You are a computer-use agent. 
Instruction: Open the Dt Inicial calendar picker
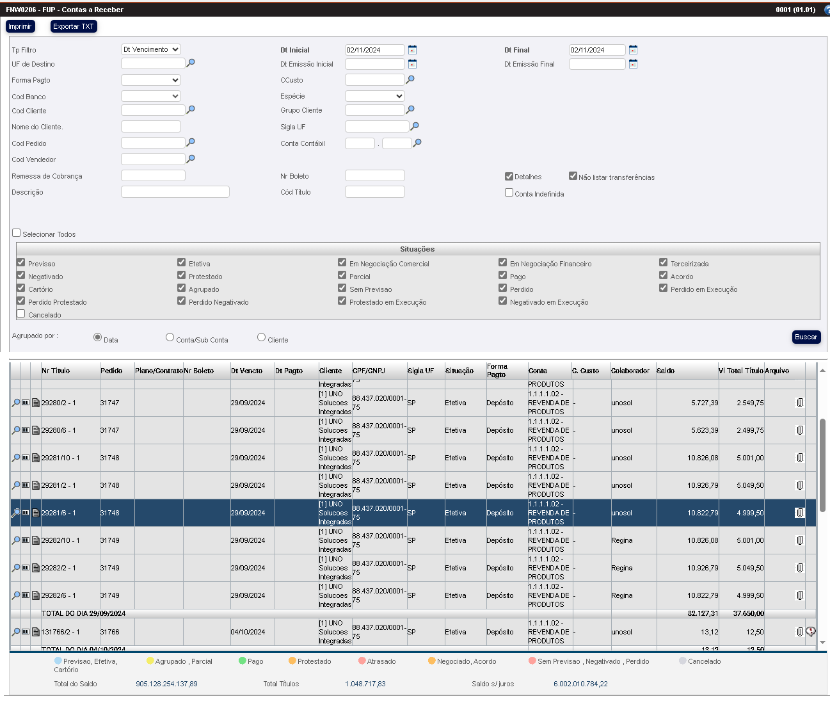click(x=412, y=50)
